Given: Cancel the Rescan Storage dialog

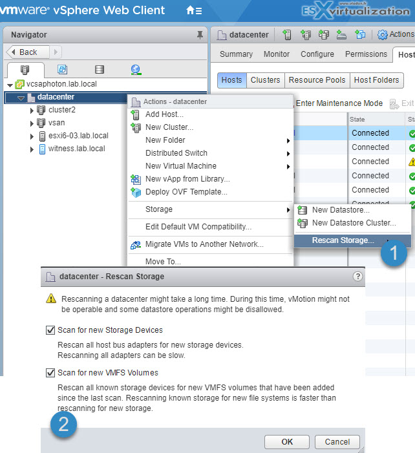Looking at the screenshot, I should pos(337,442).
